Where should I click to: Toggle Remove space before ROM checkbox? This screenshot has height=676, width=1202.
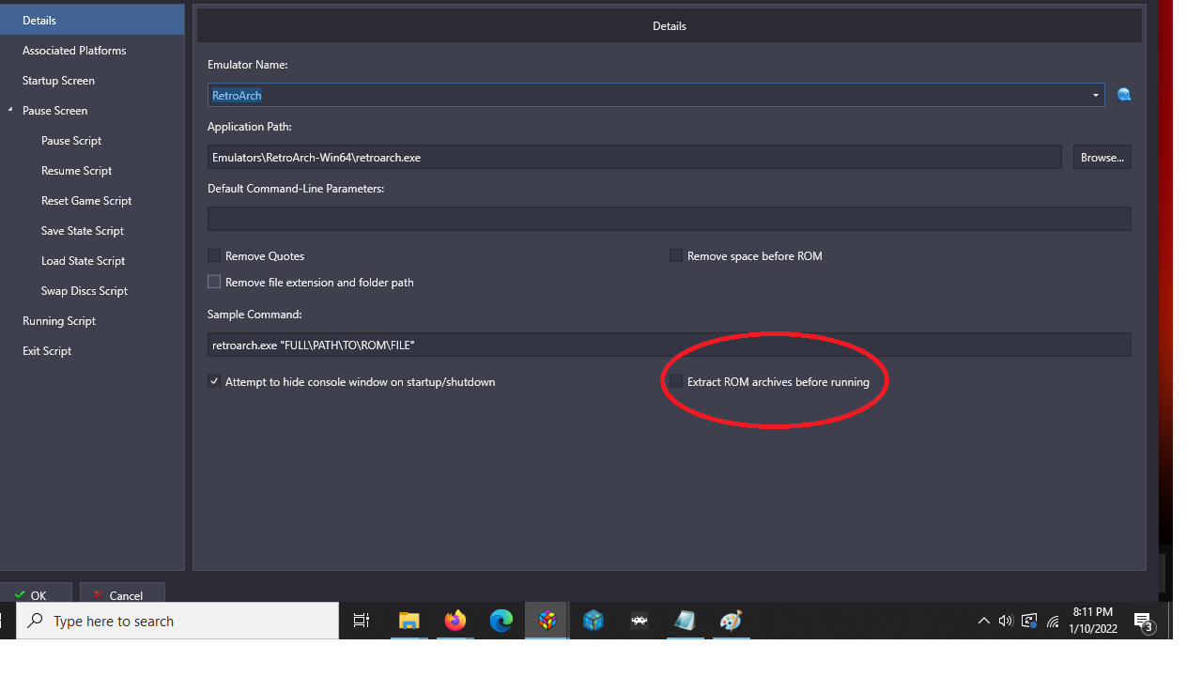[x=676, y=256]
